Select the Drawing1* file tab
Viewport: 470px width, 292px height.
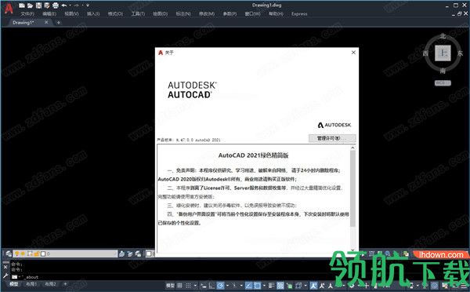pos(23,23)
